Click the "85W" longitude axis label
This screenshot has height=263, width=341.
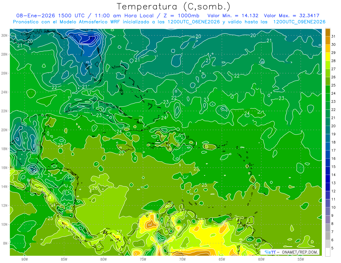pyautogui.click(x=64, y=259)
